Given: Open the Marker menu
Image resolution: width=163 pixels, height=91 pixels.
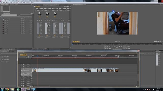Looking at the screenshot, I should 20,3.
